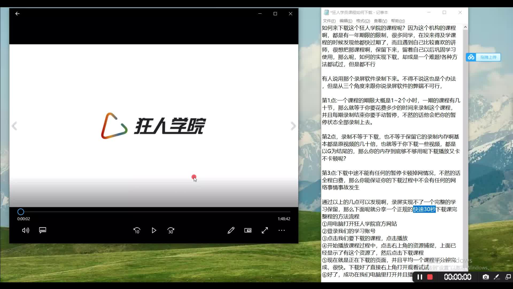Click the Notepad title bar document icon

pos(326,12)
